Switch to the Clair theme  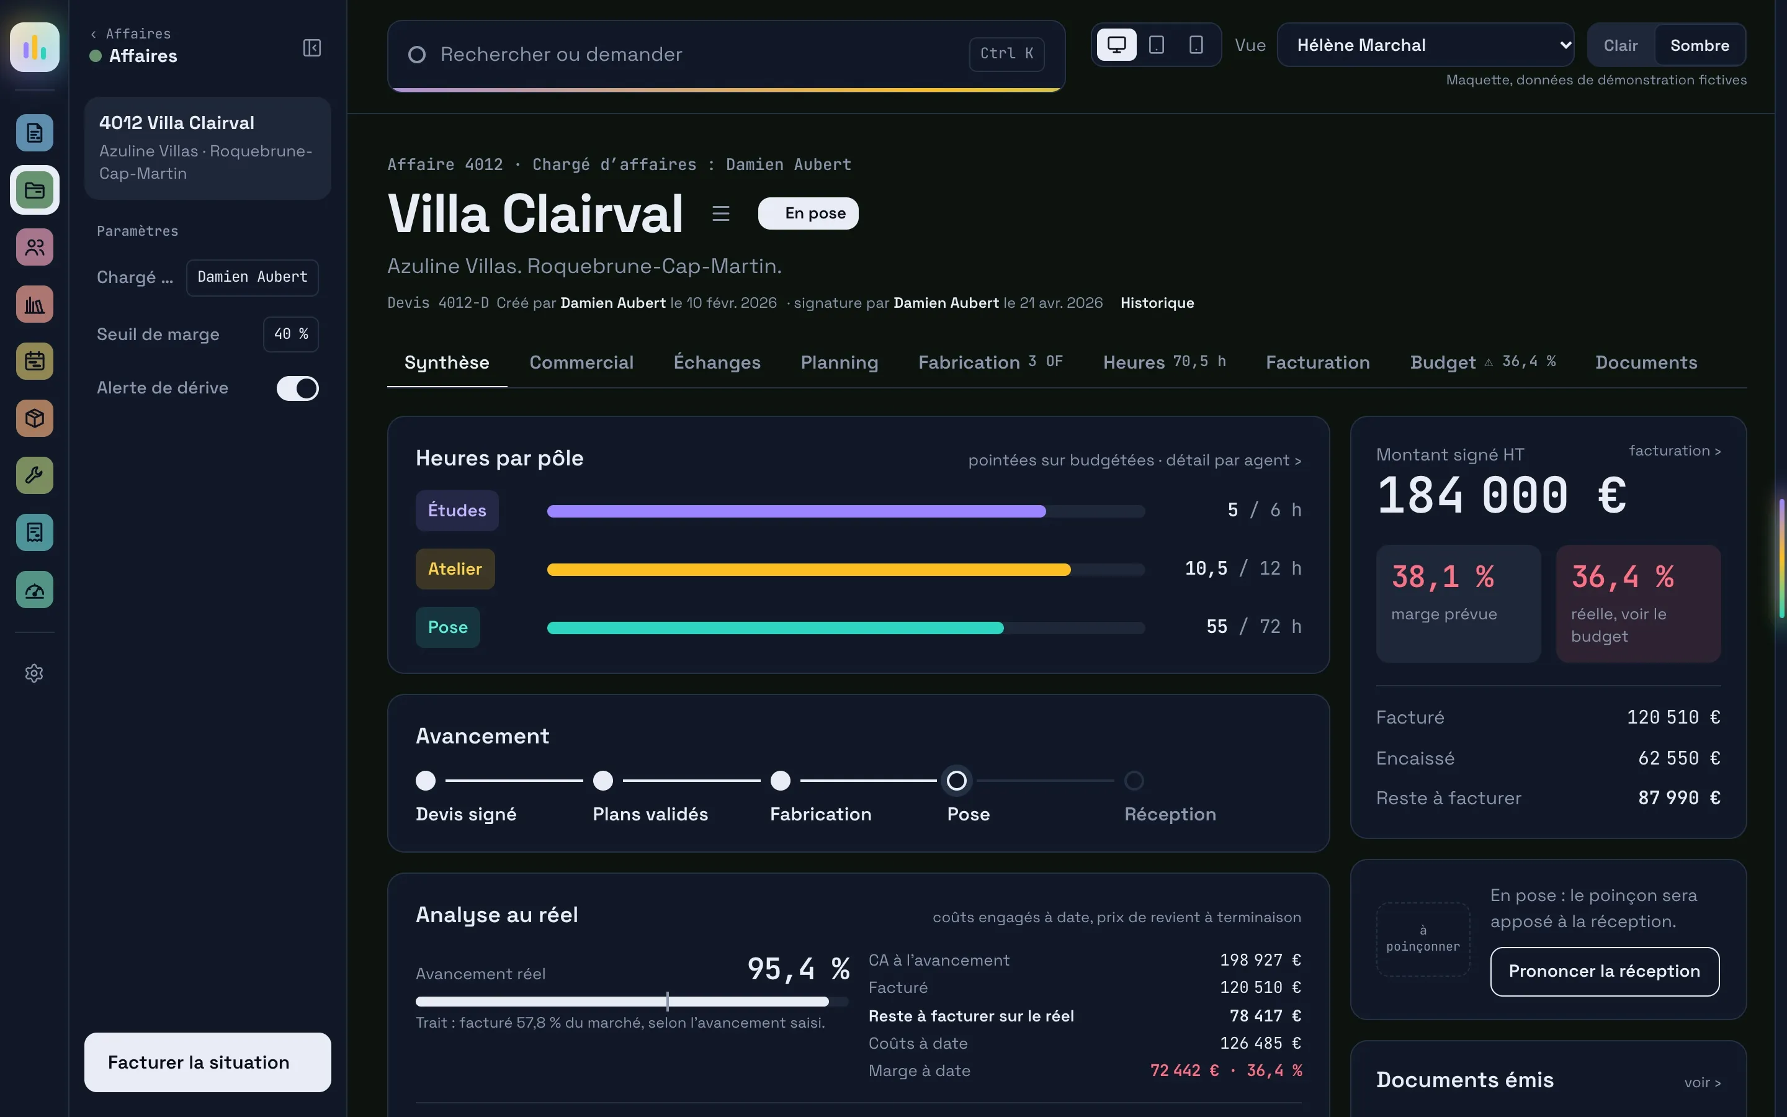(1620, 45)
